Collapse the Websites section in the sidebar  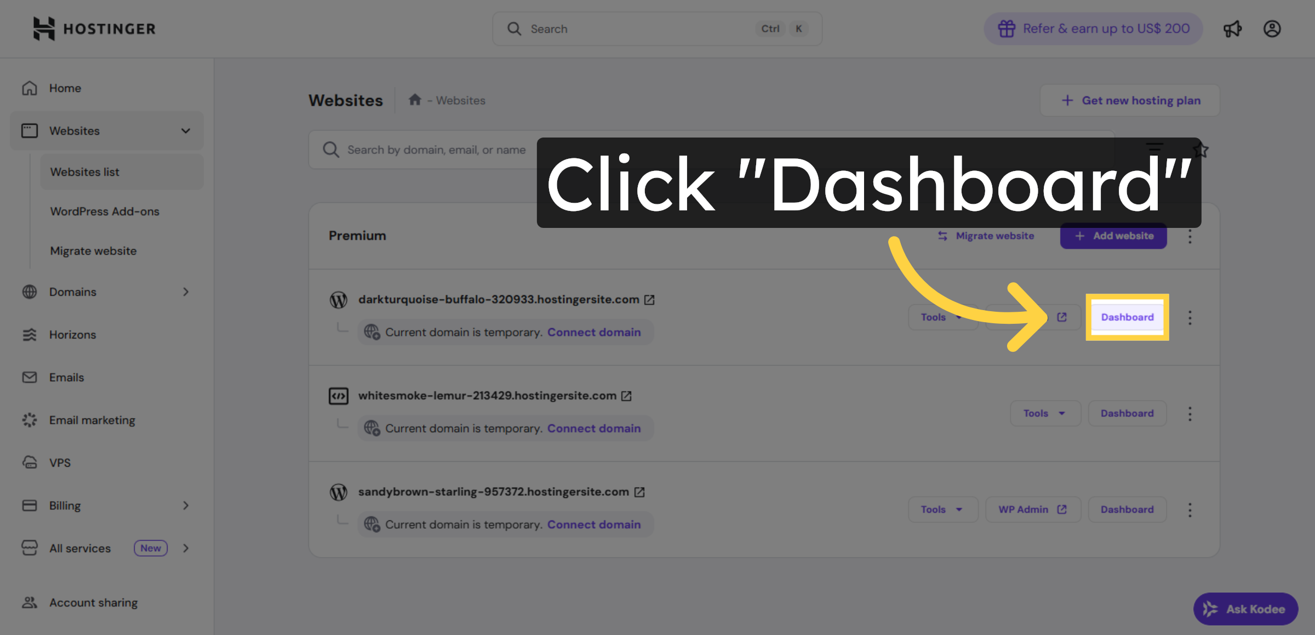pyautogui.click(x=186, y=130)
